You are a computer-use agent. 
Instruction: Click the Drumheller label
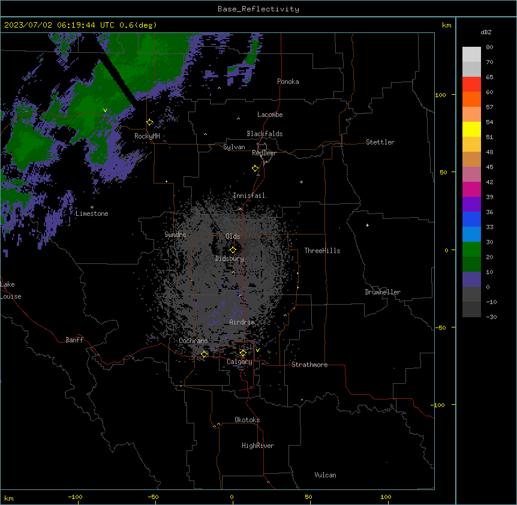click(383, 292)
